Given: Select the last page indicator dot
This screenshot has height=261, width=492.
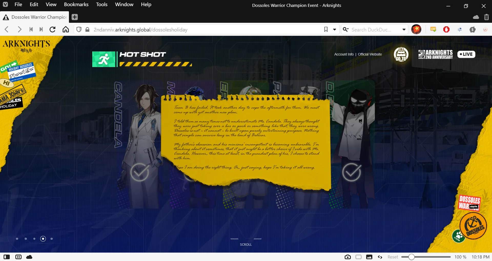Looking at the screenshot, I should 52,239.
